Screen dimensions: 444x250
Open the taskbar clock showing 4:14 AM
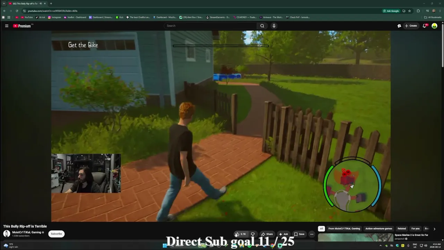435,246
